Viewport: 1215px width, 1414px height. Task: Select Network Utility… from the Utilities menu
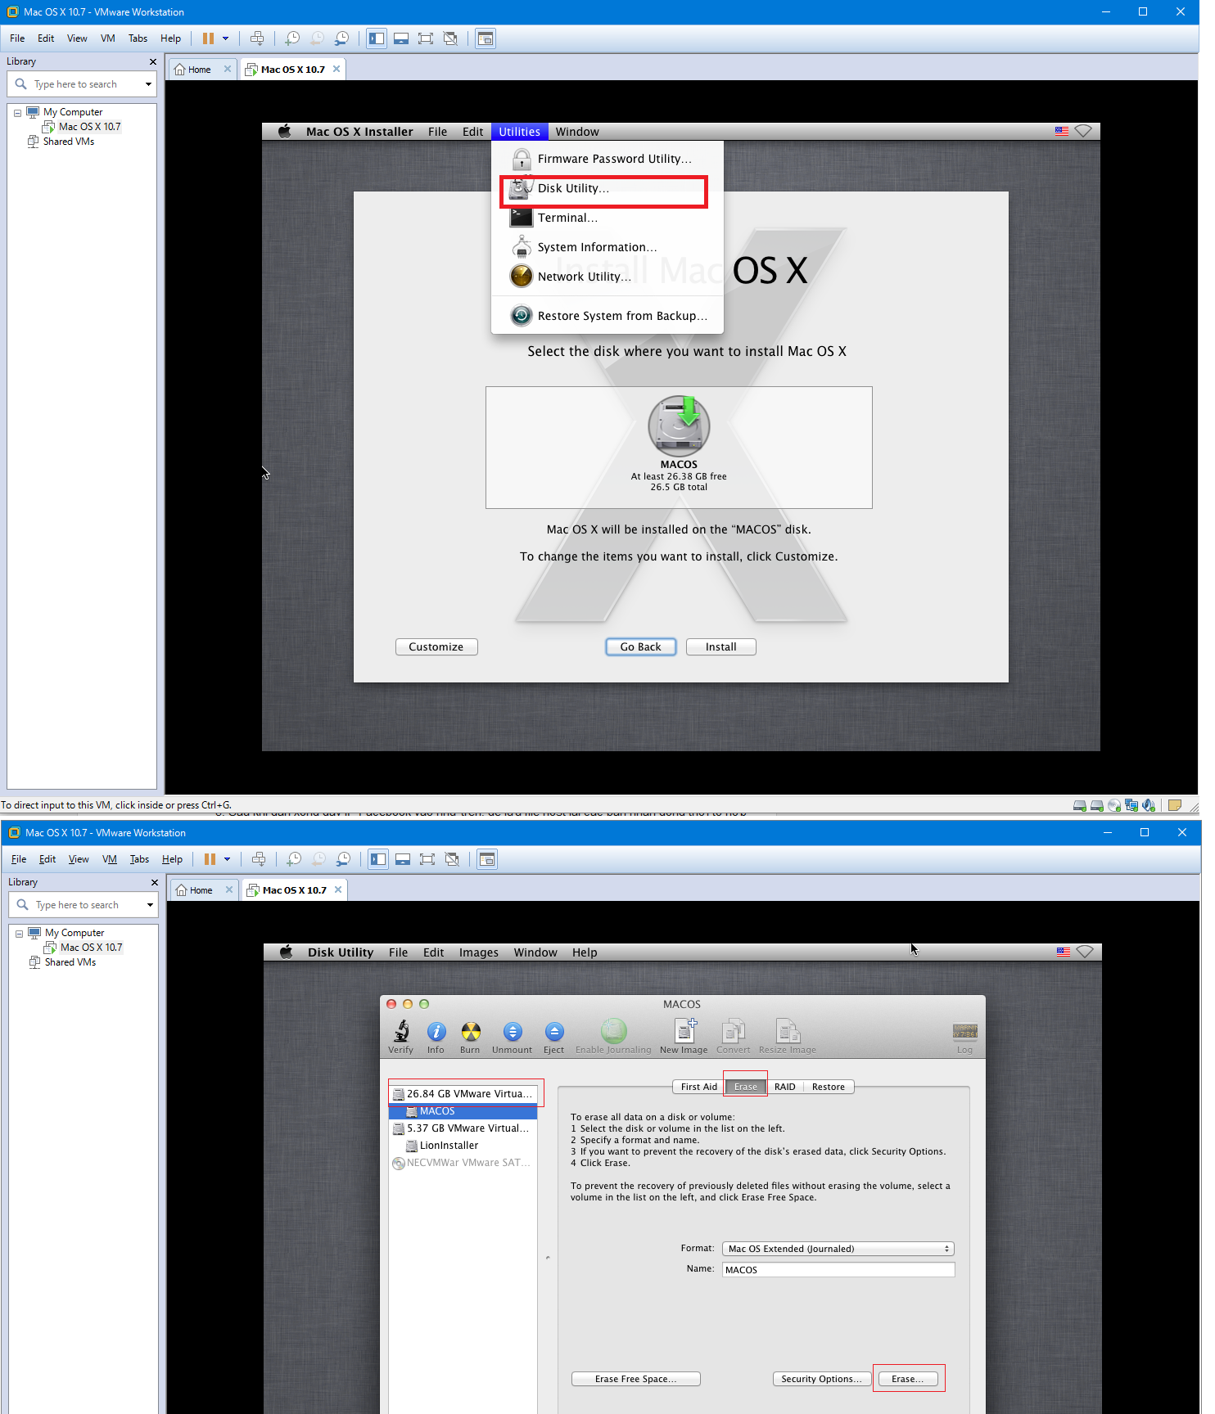[607, 277]
